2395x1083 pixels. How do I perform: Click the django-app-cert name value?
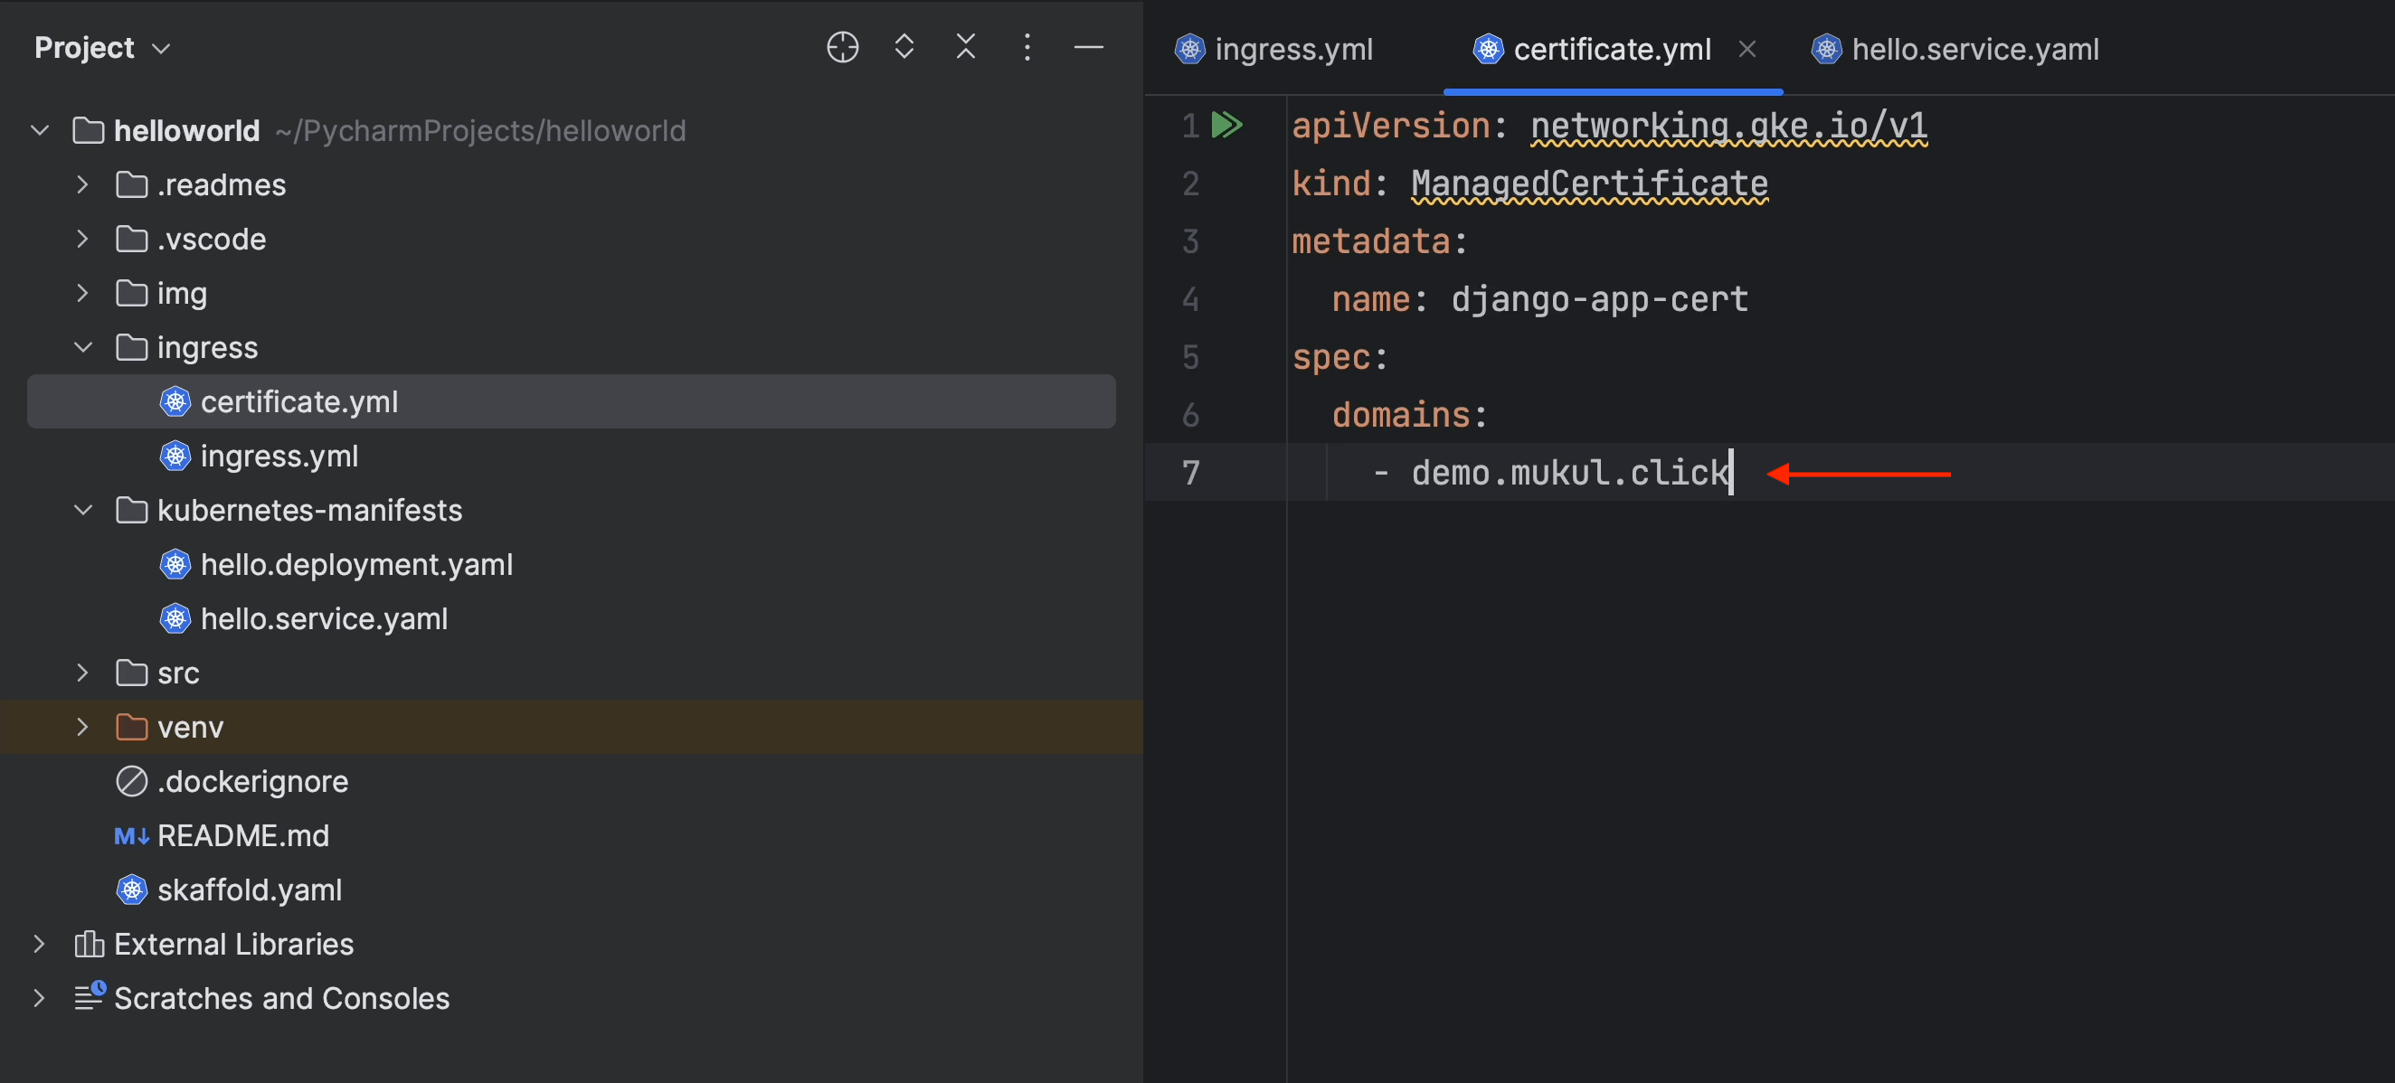[x=1599, y=299]
